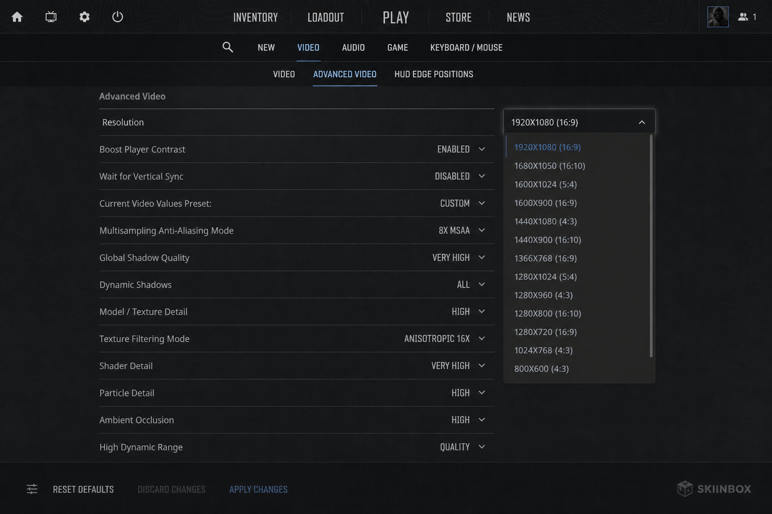772x514 pixels.
Task: Click Apply Changes button
Action: pyautogui.click(x=258, y=489)
